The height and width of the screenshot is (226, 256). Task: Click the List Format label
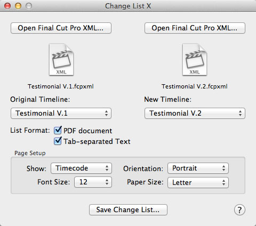coord(30,130)
